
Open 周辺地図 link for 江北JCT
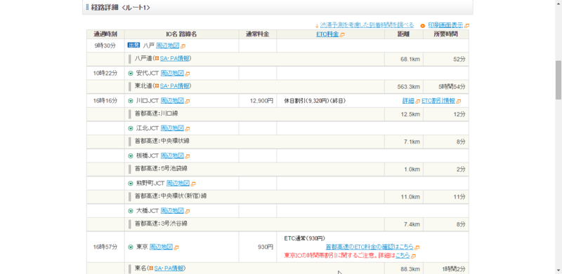pos(172,128)
